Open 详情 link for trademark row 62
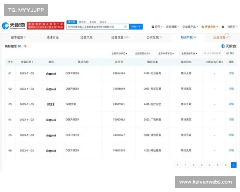Image resolution: width=240 pixels, height=192 pixels. tap(231, 89)
